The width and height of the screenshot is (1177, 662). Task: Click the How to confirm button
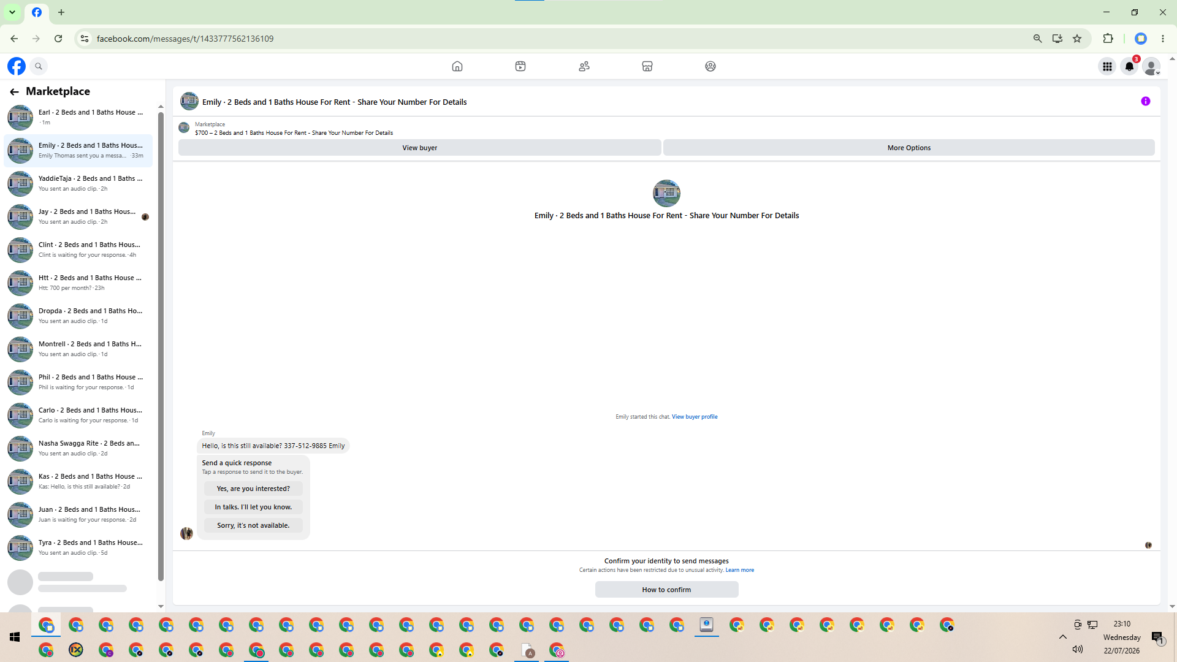click(666, 590)
